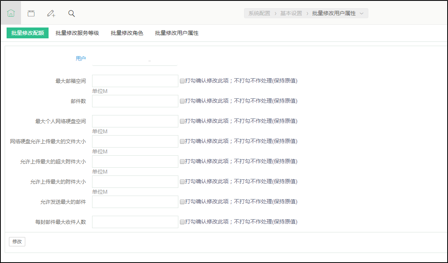
Task: Tick the 每封邮件最大收件人数 confirm checkbox
Action: (182, 222)
